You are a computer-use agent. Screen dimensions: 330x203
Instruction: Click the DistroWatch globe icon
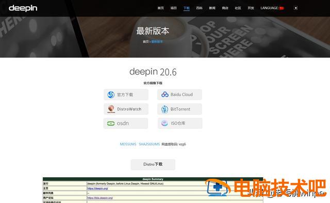tap(111, 109)
